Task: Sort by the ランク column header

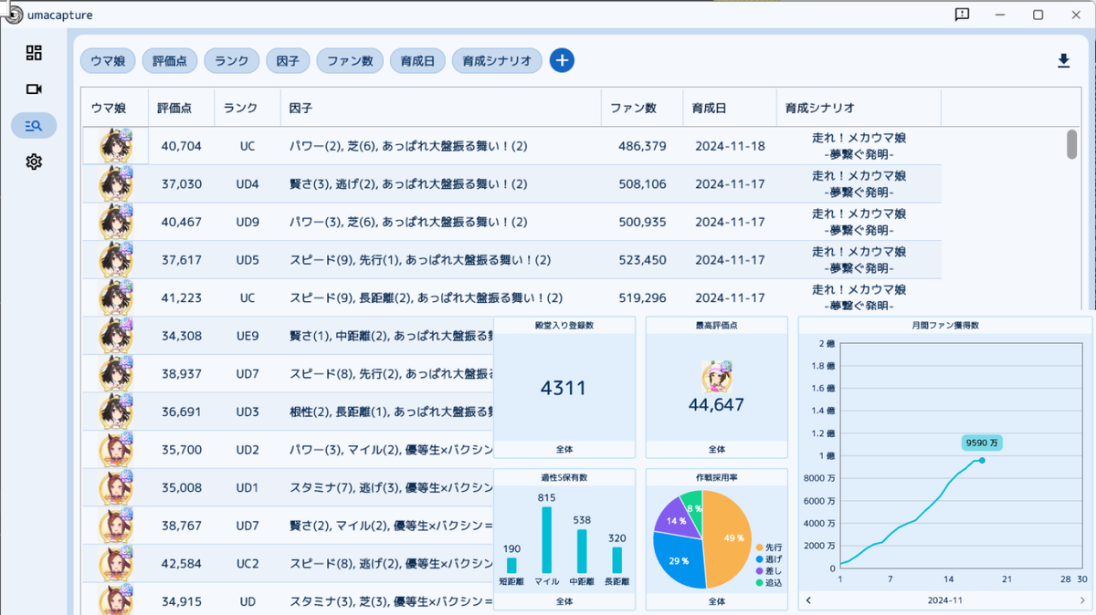Action: (248, 108)
